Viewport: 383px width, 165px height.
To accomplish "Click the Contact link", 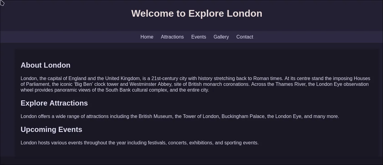I will pos(245,37).
